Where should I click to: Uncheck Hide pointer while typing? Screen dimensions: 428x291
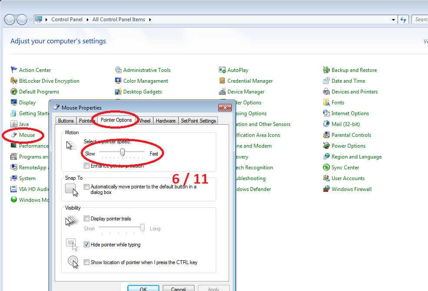(x=87, y=245)
